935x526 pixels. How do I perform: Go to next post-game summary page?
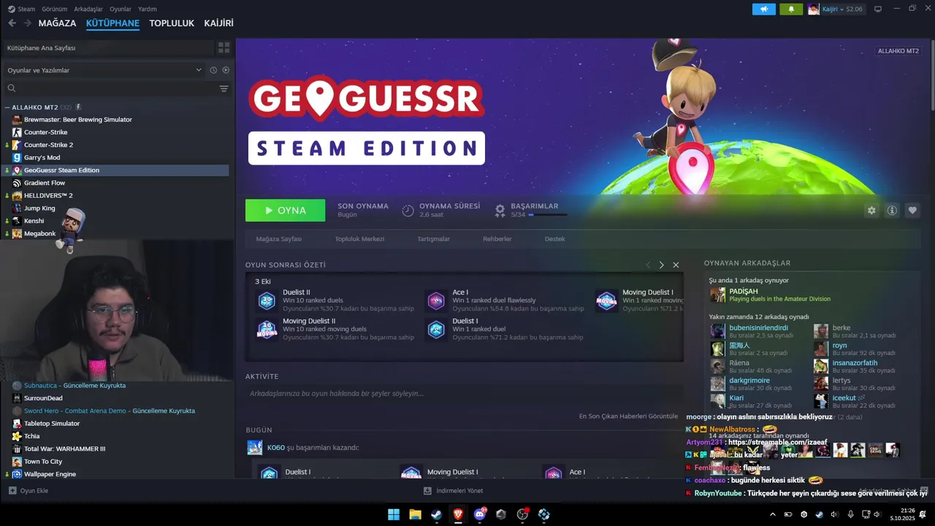[x=662, y=265]
